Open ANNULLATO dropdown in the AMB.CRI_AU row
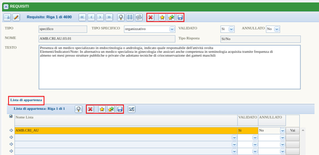Image resolution: width=319 pixels, height=155 pixels. pyautogui.click(x=282, y=130)
